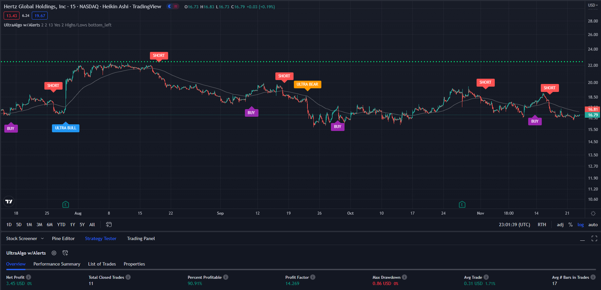601x290 pixels.
Task: Click the ULTRA BULL signal label
Action: pyautogui.click(x=66, y=128)
